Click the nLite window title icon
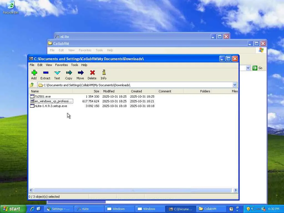The image size is (284, 213). (x=57, y=36)
